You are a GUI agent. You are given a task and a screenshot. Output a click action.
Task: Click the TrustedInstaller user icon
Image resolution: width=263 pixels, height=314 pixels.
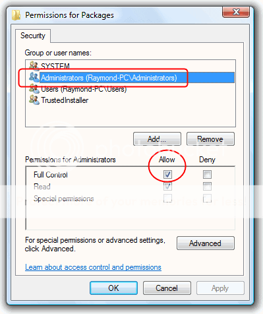click(34, 100)
